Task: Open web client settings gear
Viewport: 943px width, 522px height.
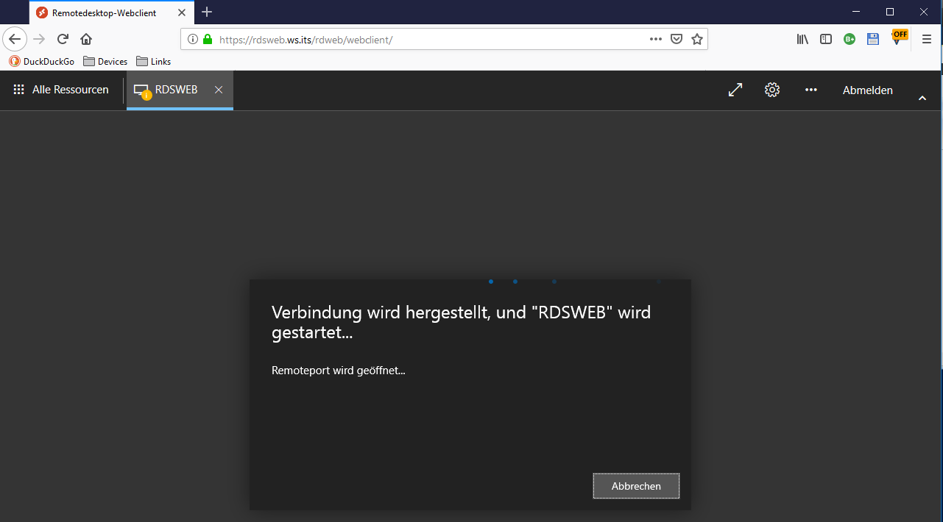Action: [771, 90]
